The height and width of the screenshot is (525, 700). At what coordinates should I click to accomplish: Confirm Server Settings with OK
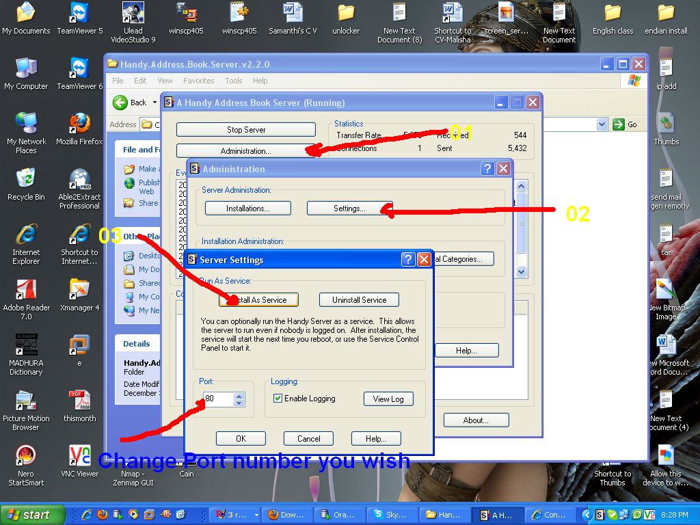241,438
